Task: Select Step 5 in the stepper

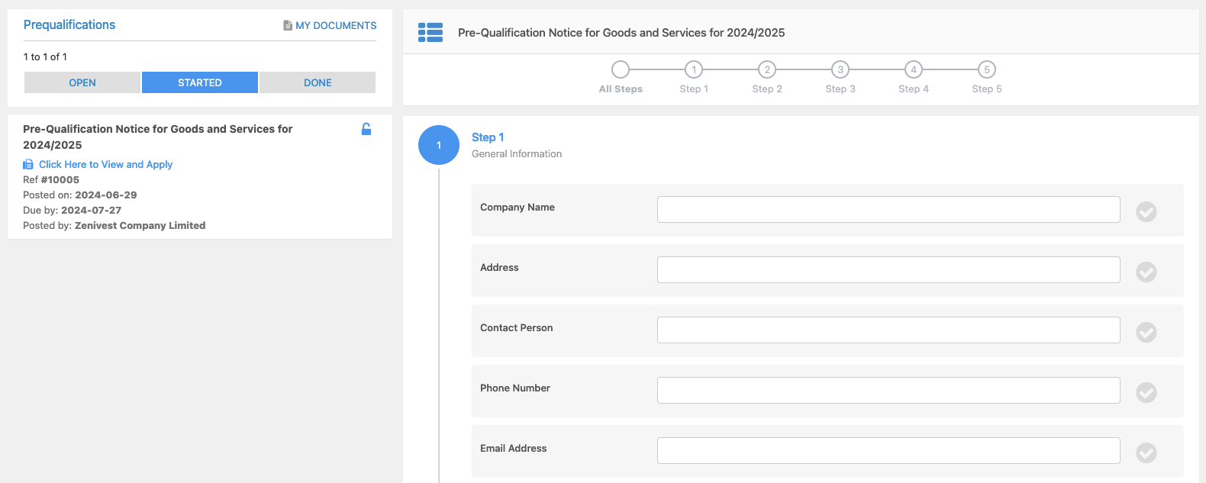Action: click(x=987, y=69)
